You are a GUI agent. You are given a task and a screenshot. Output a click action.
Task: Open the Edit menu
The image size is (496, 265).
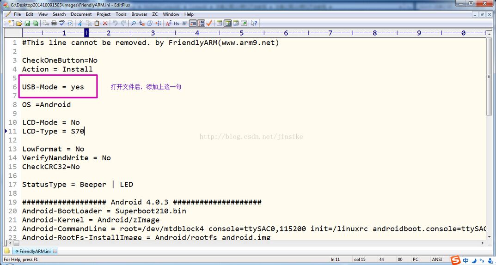tap(30, 14)
